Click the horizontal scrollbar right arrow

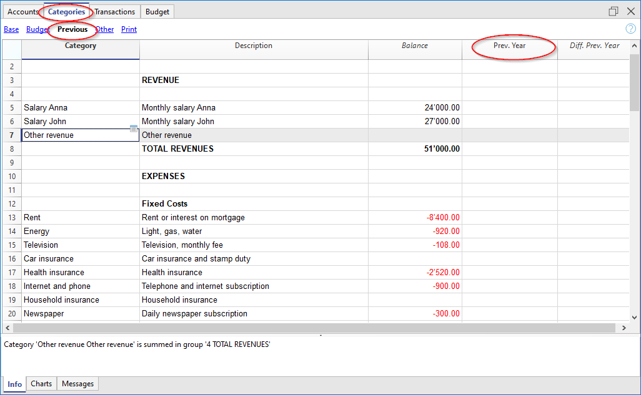tap(624, 328)
